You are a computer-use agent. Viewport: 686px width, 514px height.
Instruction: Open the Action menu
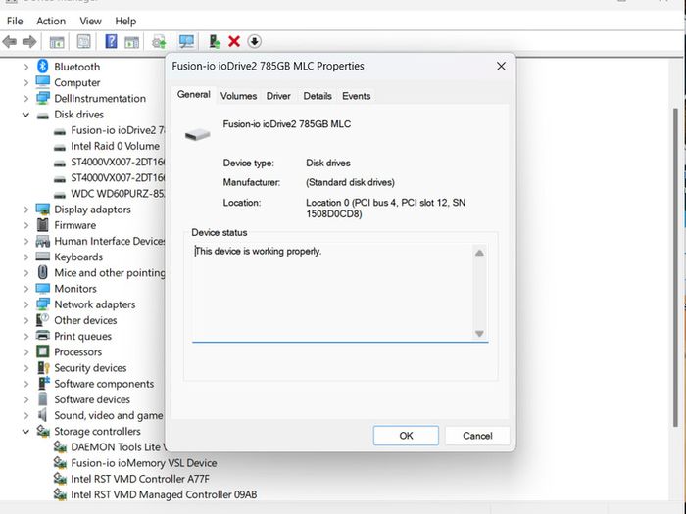tap(51, 21)
